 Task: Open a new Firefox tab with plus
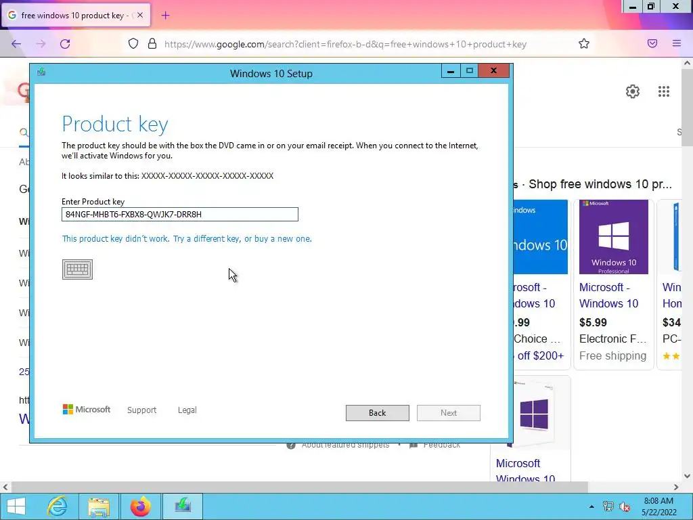tap(165, 16)
